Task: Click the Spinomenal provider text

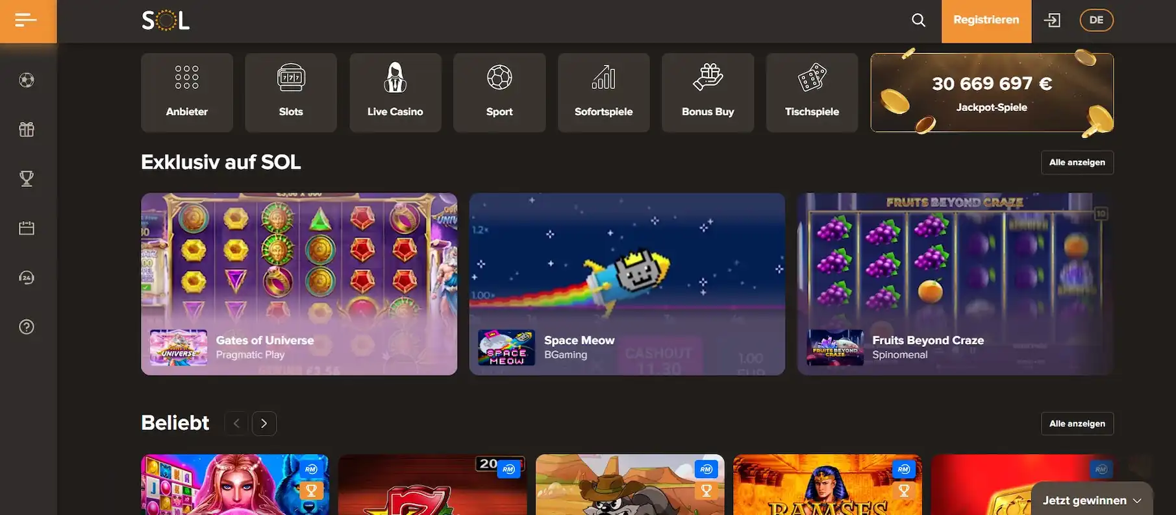Action: pos(900,355)
